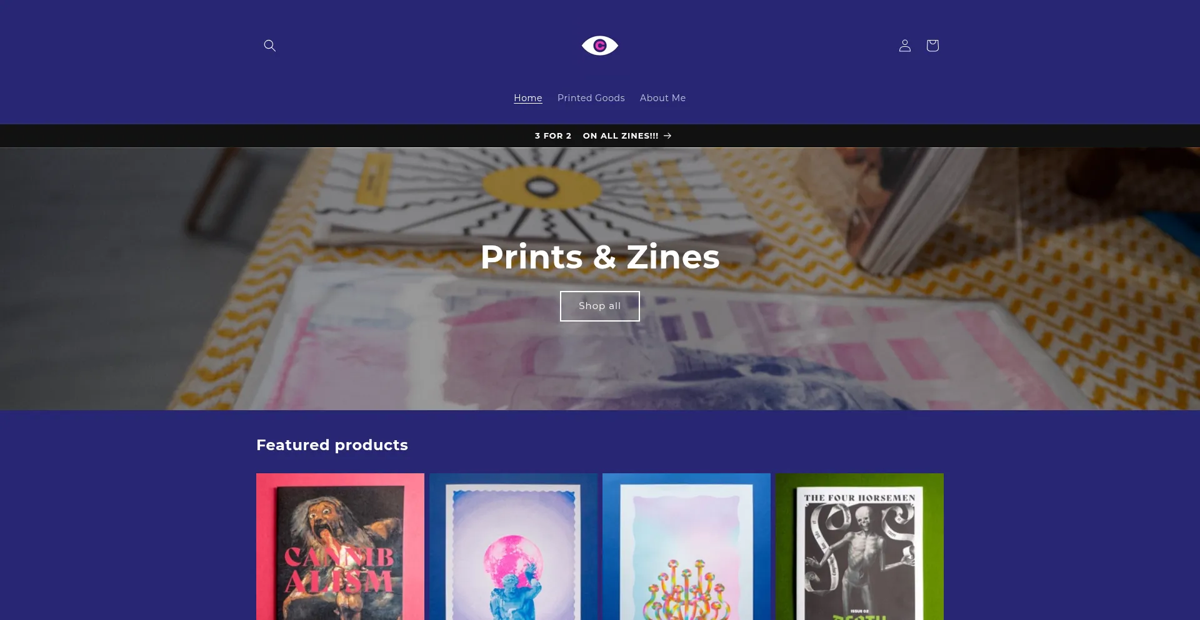Click the 3 FOR 2 announcement text
The width and height of the screenshot is (1200, 620).
pos(553,135)
